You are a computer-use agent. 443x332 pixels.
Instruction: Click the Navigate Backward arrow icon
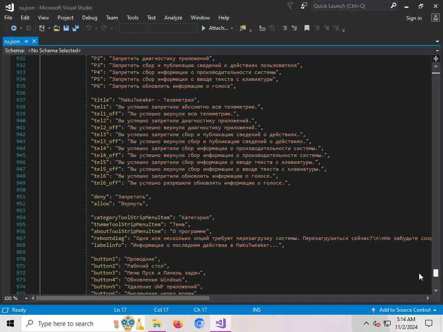13,28
